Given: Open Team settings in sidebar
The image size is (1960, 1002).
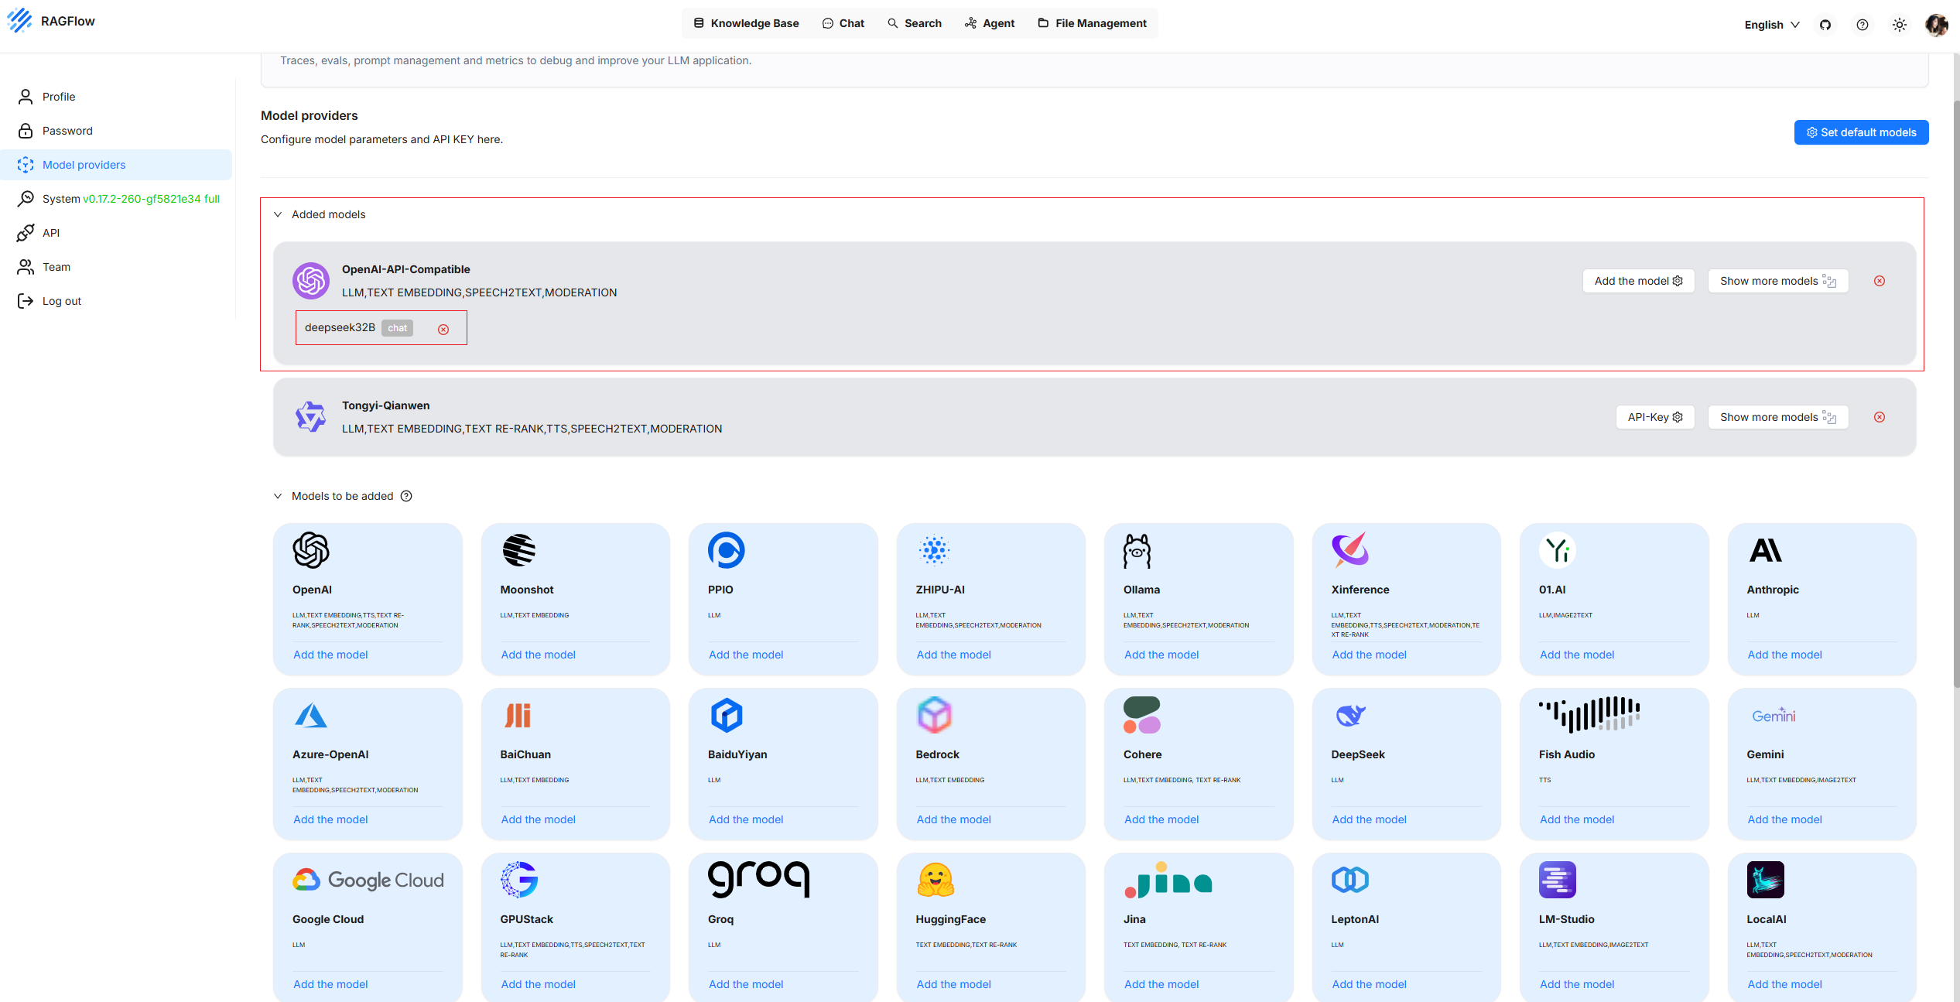Looking at the screenshot, I should pyautogui.click(x=116, y=267).
